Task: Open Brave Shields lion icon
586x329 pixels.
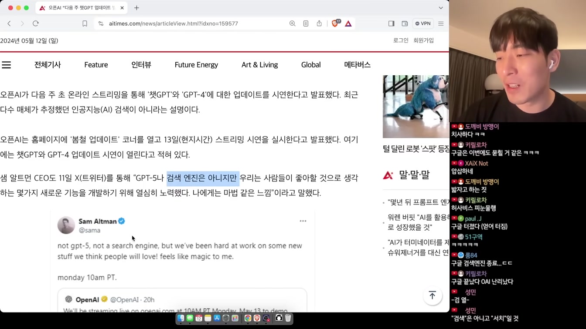Action: tap(335, 23)
